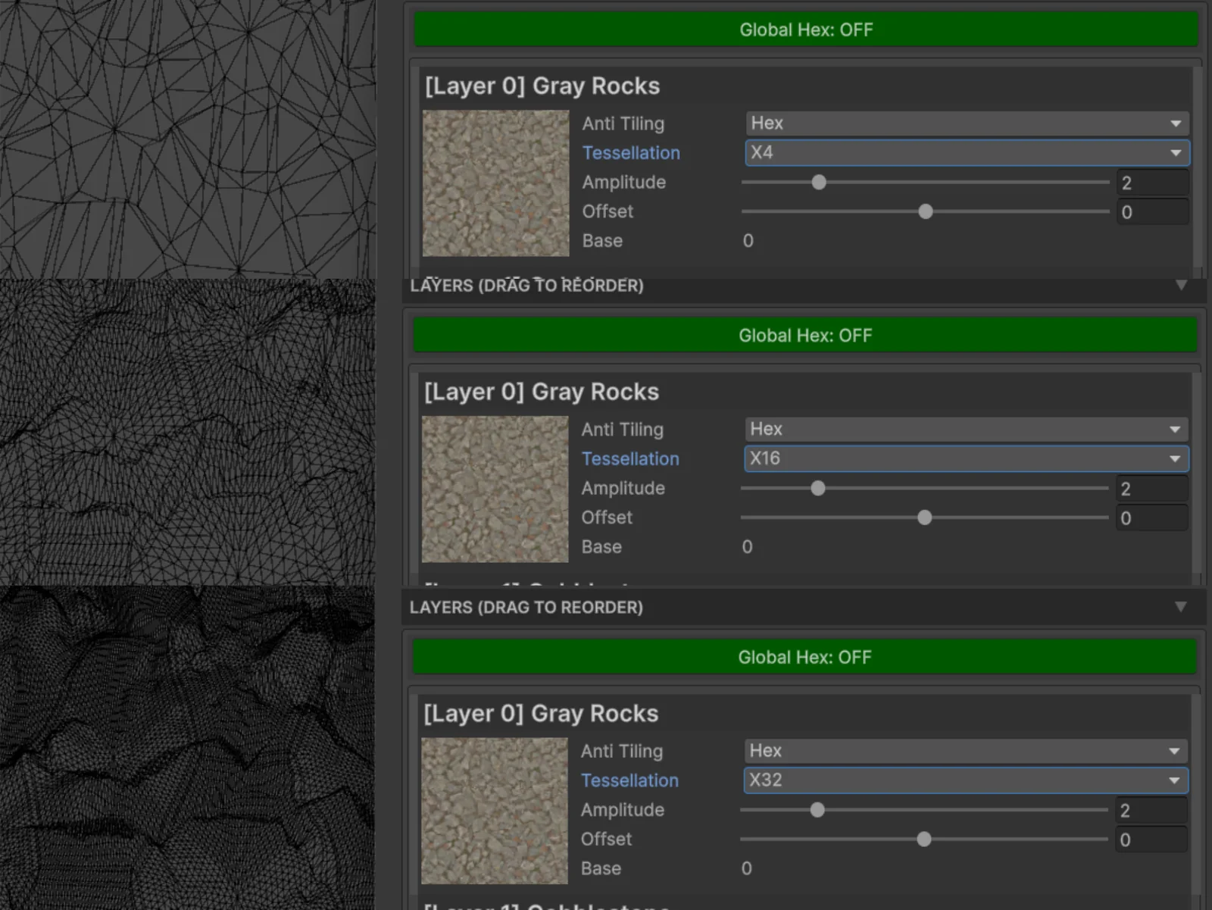
Task: Click the Offset slider in the X16 panel
Action: tap(924, 518)
